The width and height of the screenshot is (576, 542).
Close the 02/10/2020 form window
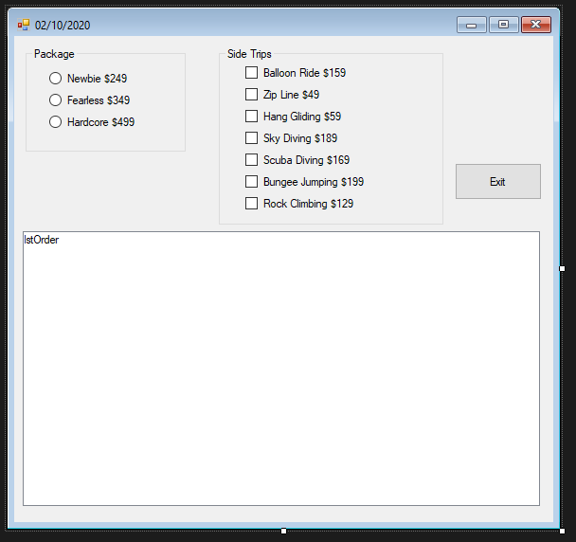pos(536,25)
